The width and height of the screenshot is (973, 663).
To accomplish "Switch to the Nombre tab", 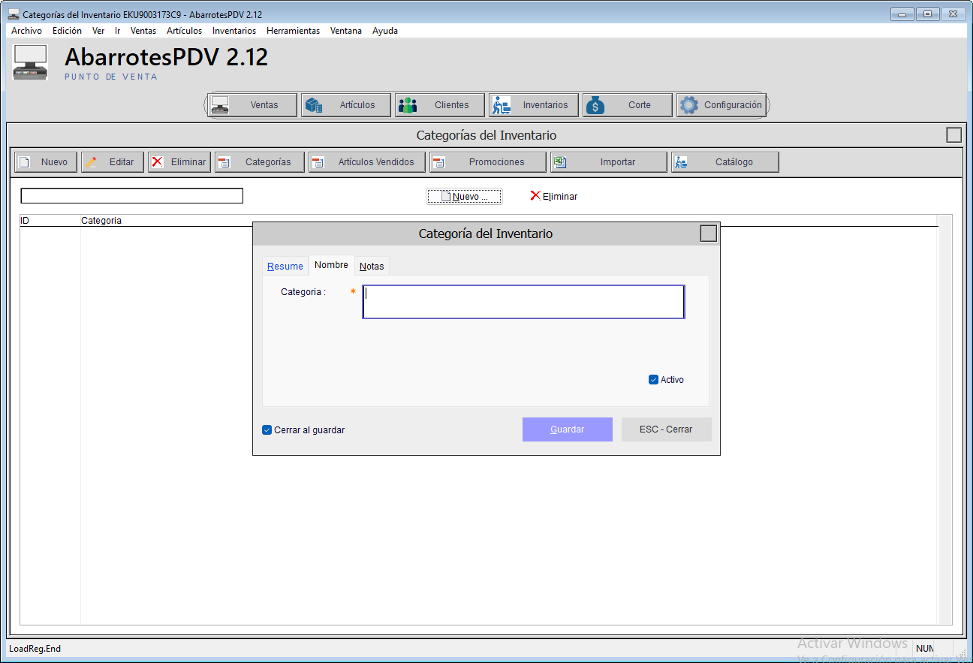I will coord(331,265).
